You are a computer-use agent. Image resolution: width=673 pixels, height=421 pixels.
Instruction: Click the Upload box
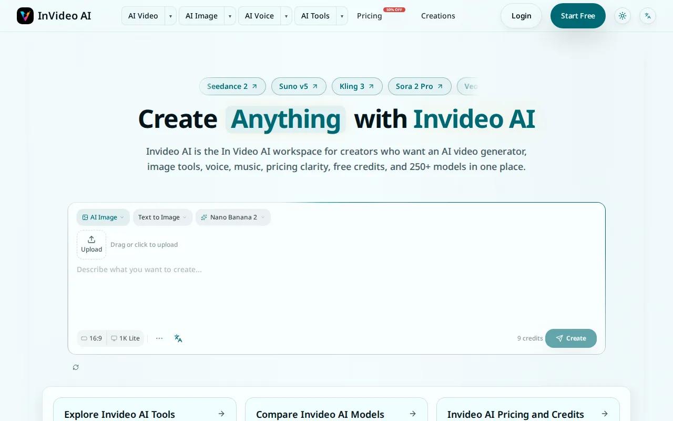(x=91, y=245)
